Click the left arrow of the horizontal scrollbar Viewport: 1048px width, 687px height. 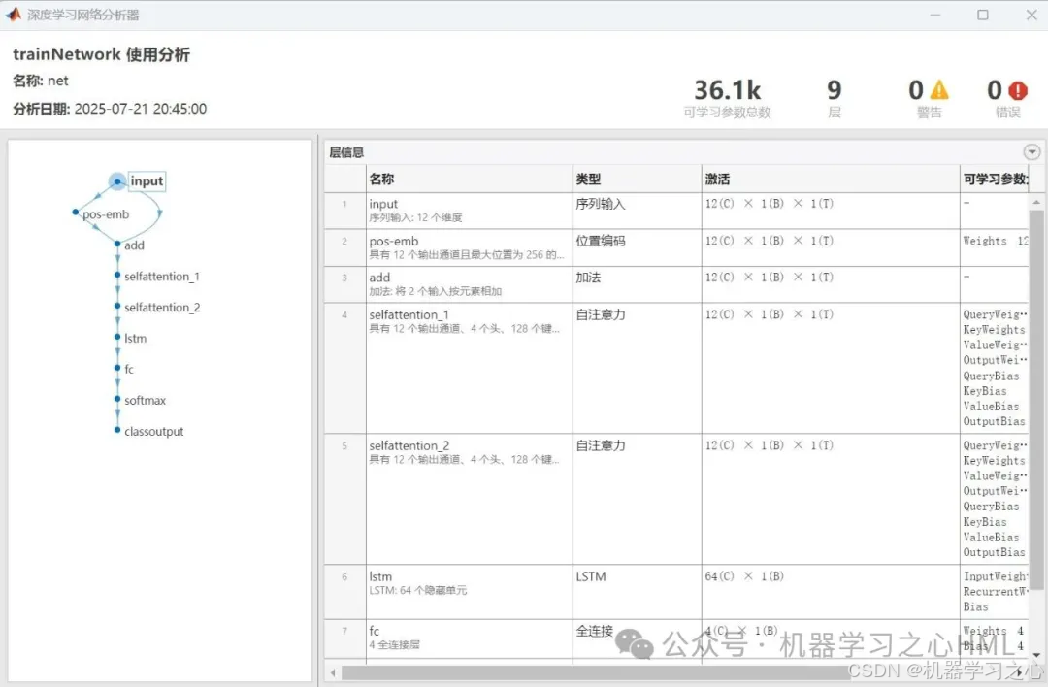pyautogui.click(x=332, y=671)
